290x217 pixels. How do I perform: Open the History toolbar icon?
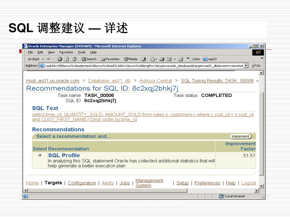tap(143, 59)
